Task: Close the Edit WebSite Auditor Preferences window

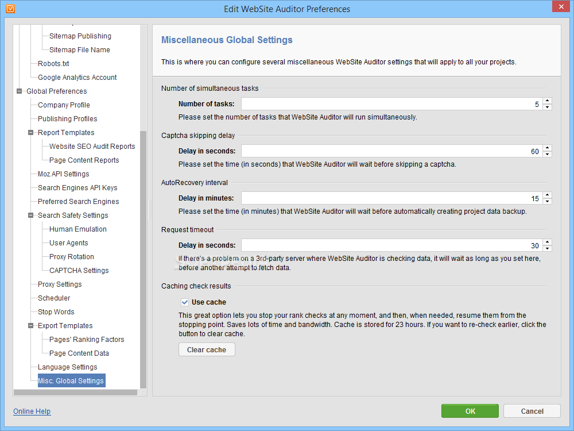Action: tap(561, 6)
